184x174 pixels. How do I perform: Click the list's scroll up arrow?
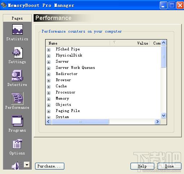pyautogui.click(x=163, y=43)
